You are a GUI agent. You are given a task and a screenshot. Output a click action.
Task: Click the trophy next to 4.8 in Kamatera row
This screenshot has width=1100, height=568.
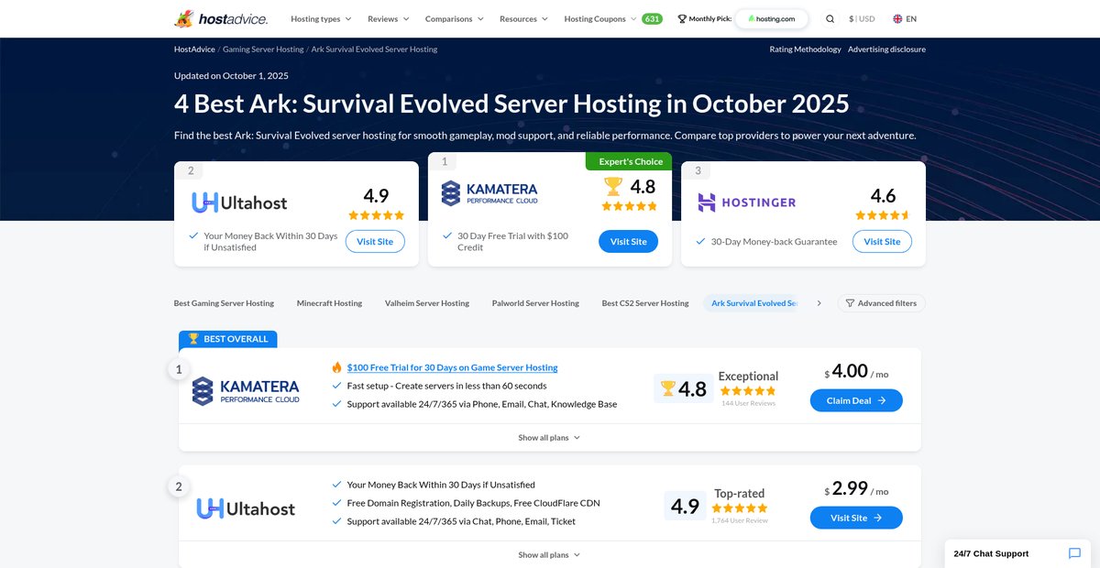(x=667, y=388)
